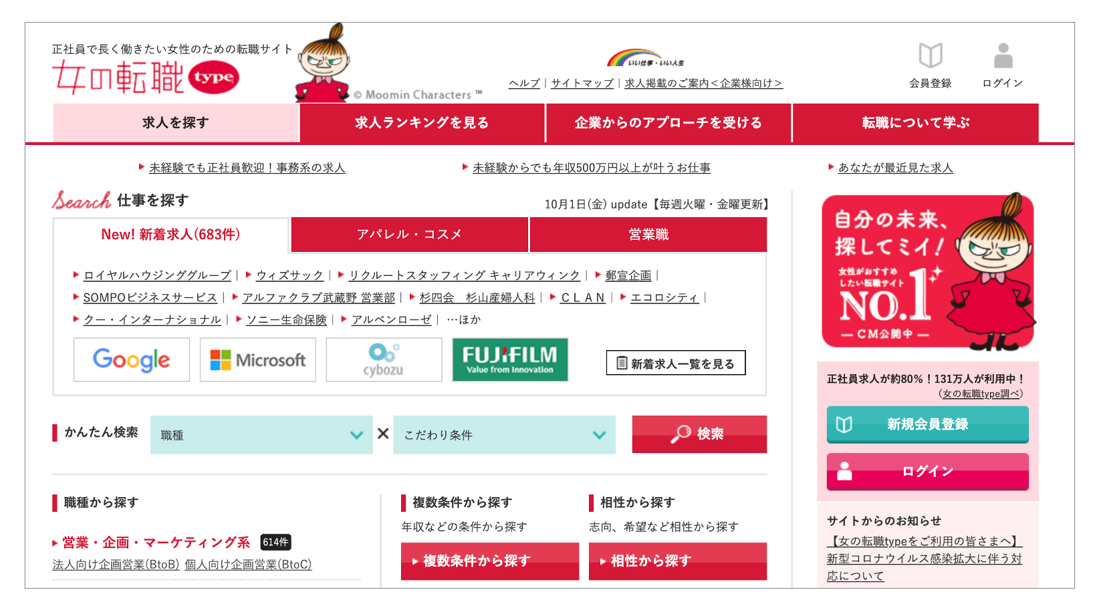Click the 複数条件から探す red button
This screenshot has height=608, width=1099.
point(490,561)
